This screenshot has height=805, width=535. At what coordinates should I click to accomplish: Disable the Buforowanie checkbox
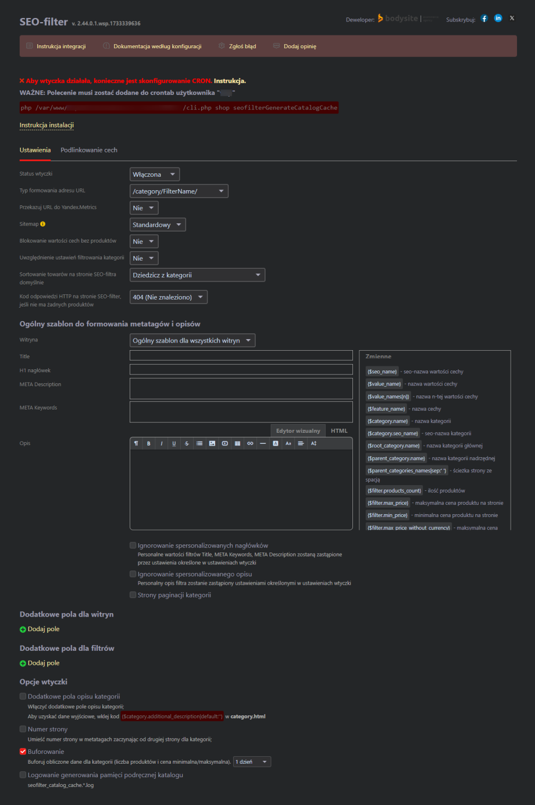(23, 751)
